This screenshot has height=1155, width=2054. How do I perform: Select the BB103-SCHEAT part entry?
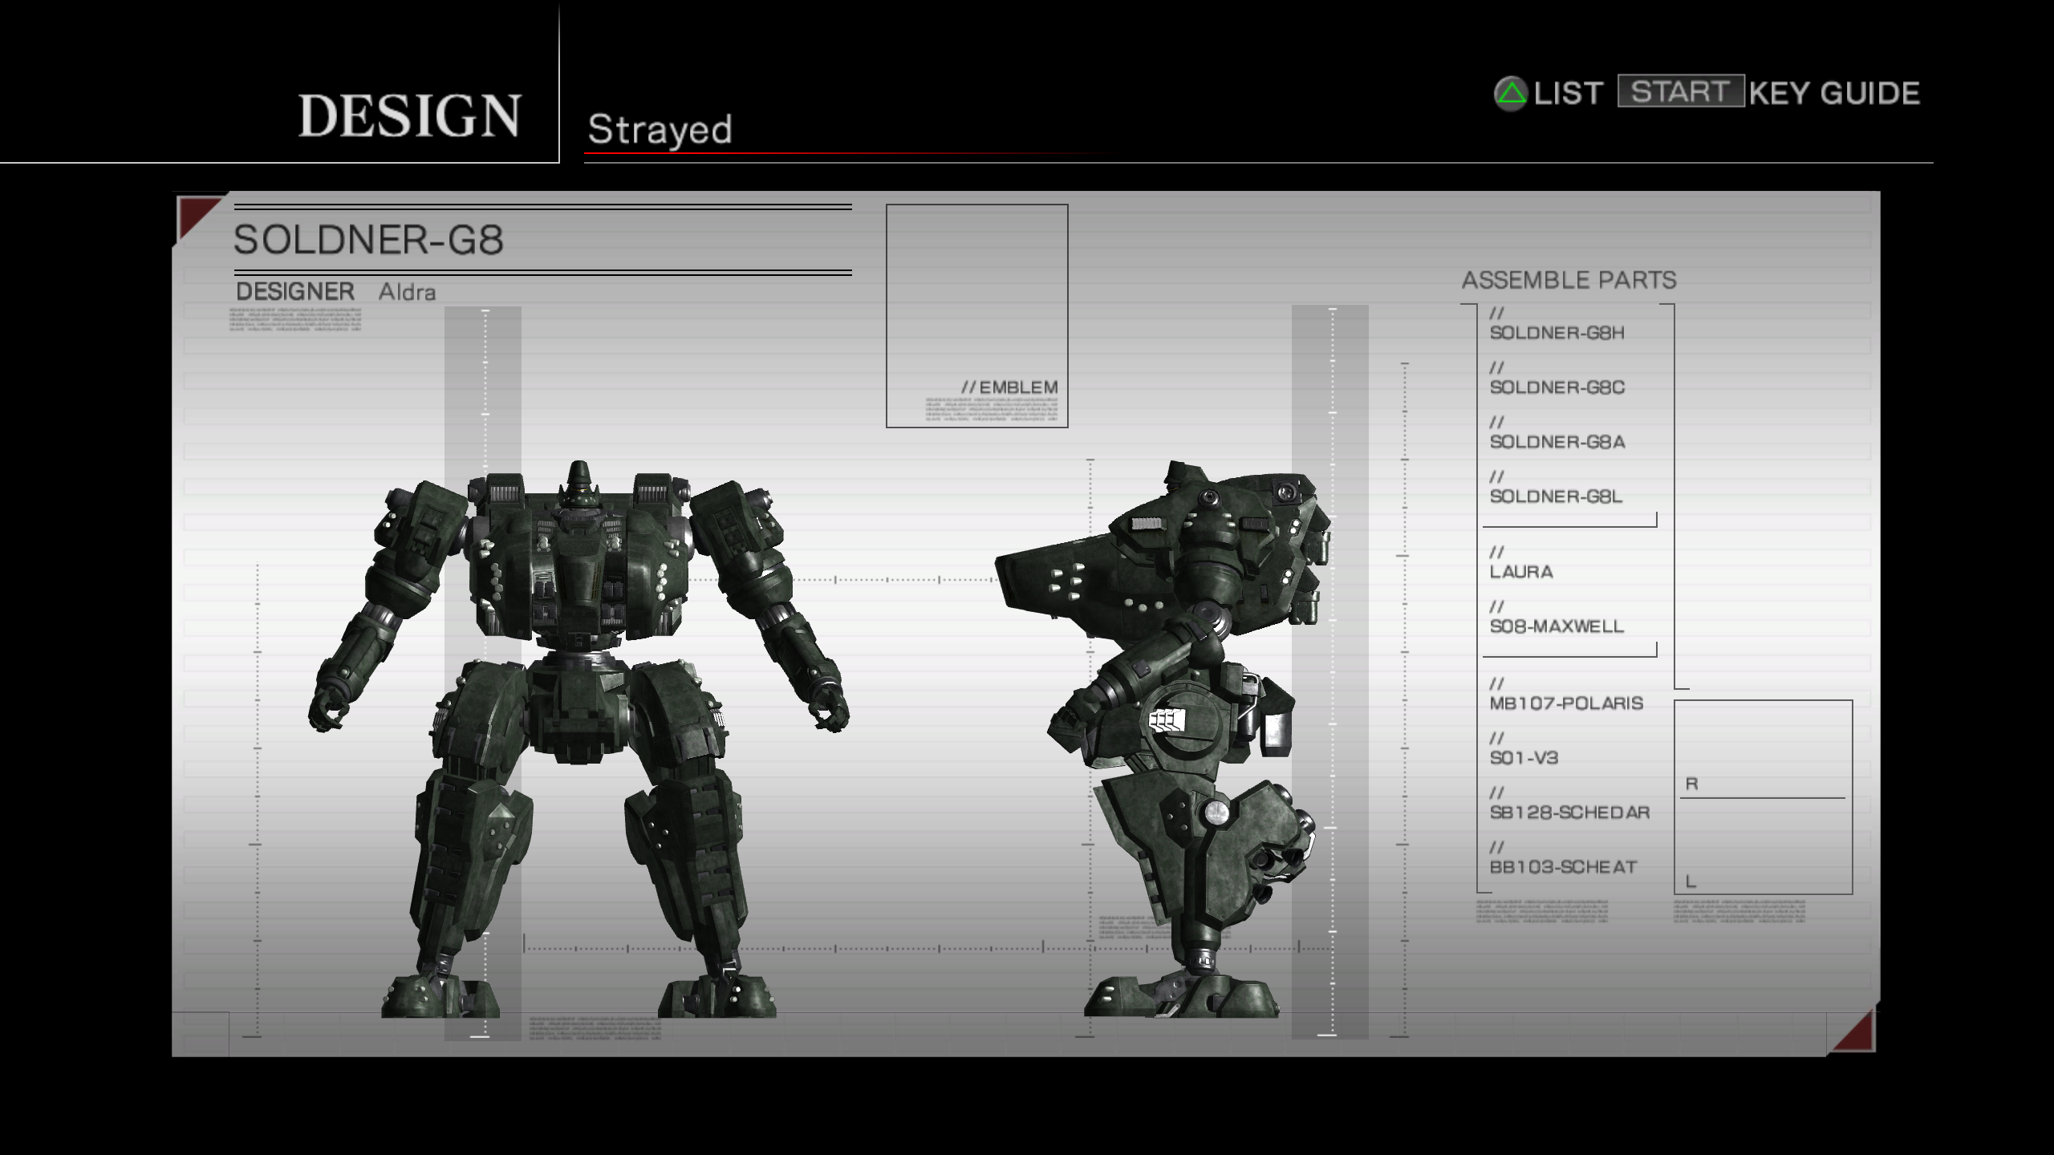coord(1563,867)
